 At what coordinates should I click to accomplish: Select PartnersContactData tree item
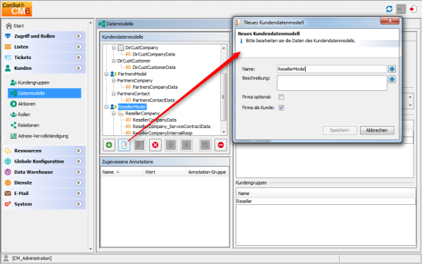coord(153,100)
